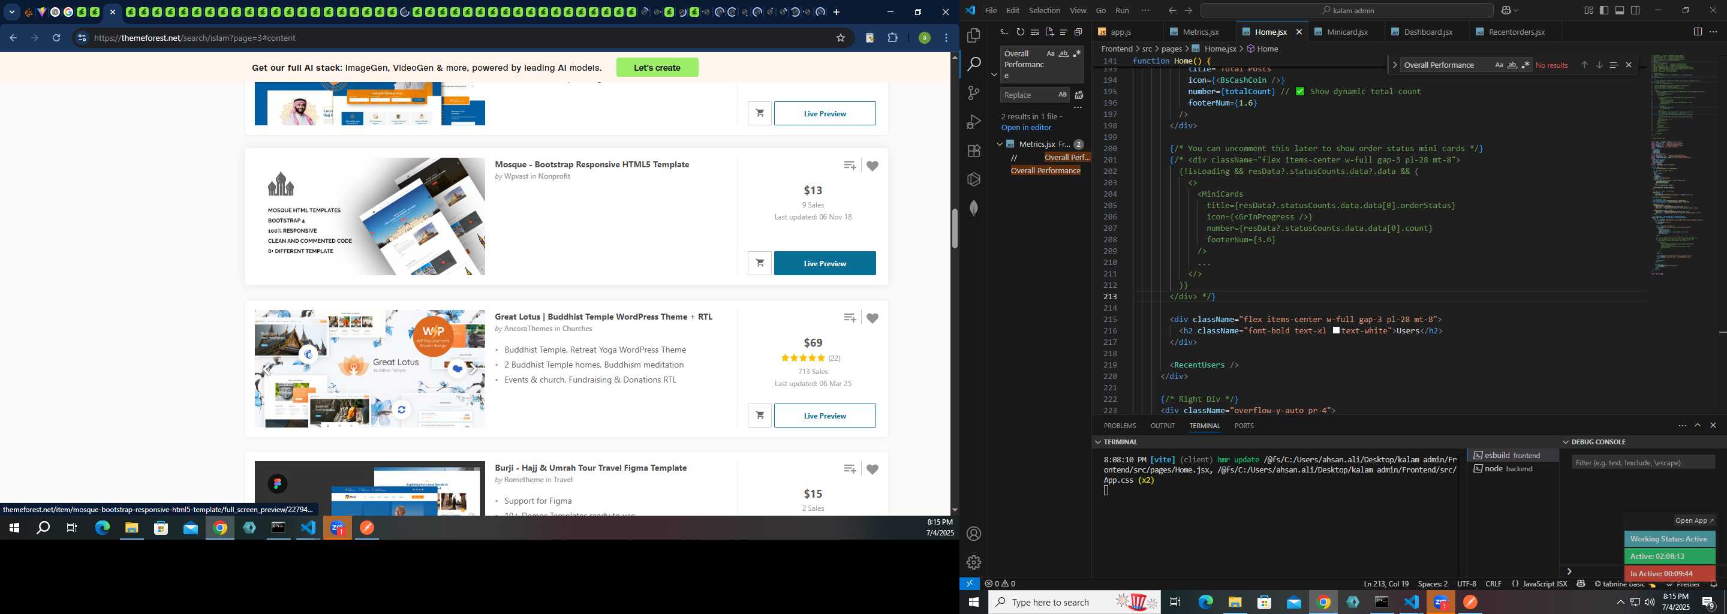The height and width of the screenshot is (614, 1727).
Task: Toggle Match Whole Word in editor find widget
Action: [1512, 65]
